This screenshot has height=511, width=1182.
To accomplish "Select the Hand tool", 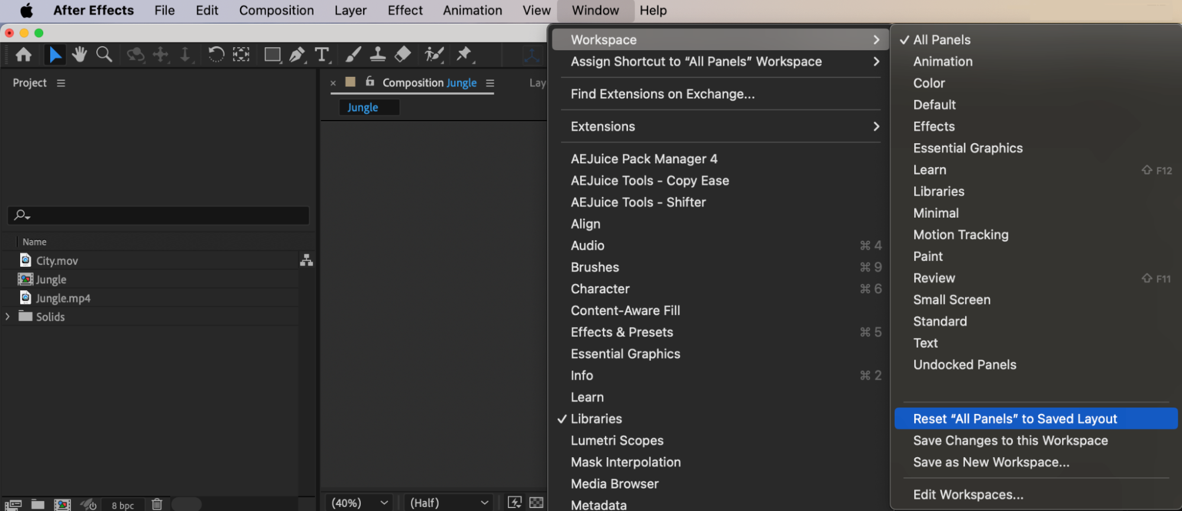I will point(79,55).
